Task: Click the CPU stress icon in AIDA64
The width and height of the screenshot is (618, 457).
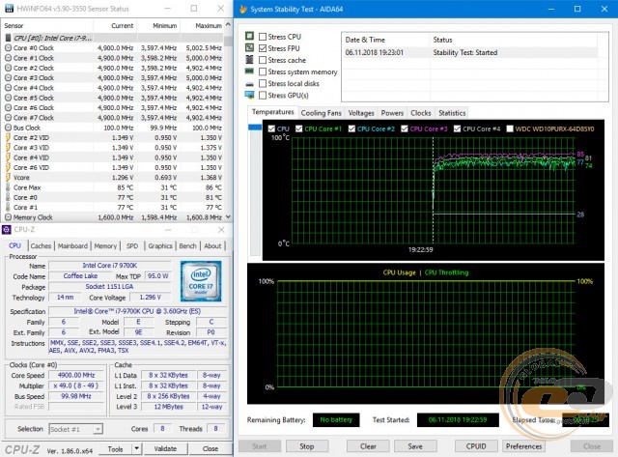Action: click(249, 36)
